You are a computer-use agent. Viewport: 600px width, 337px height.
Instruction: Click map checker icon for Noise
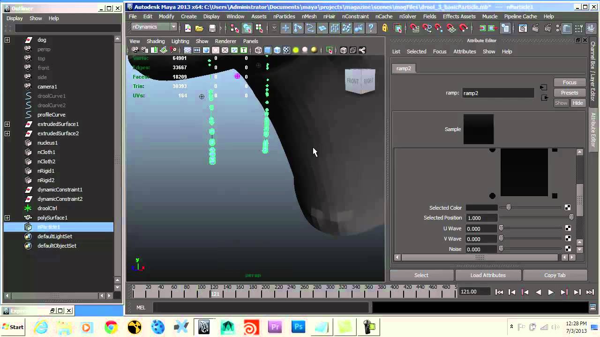pos(568,249)
